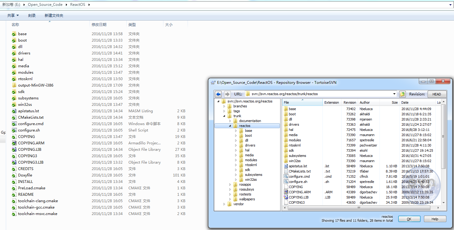The image size is (454, 230).
Task: Click the output-MinGW-i386 folder icon in Explorer
Action: coord(14,85)
